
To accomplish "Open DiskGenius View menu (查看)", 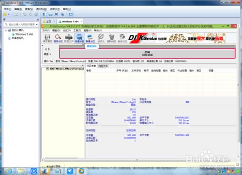I will 88,30.
